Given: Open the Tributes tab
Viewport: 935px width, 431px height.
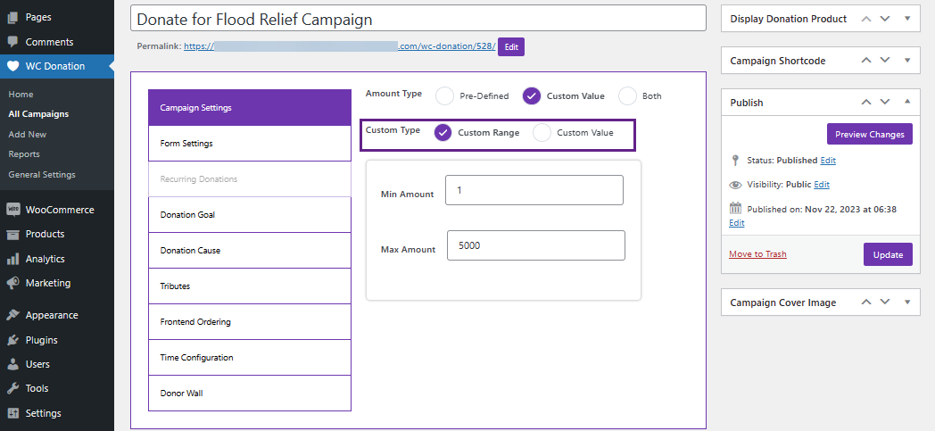Looking at the screenshot, I should 250,286.
